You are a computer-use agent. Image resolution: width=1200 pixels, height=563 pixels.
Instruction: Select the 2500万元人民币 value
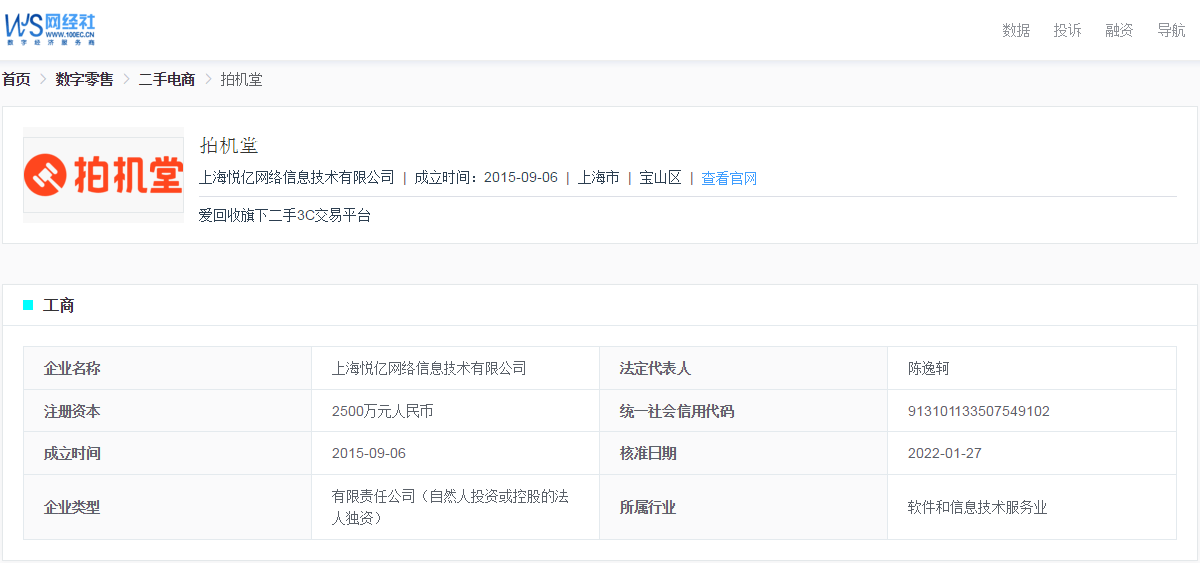click(x=383, y=411)
